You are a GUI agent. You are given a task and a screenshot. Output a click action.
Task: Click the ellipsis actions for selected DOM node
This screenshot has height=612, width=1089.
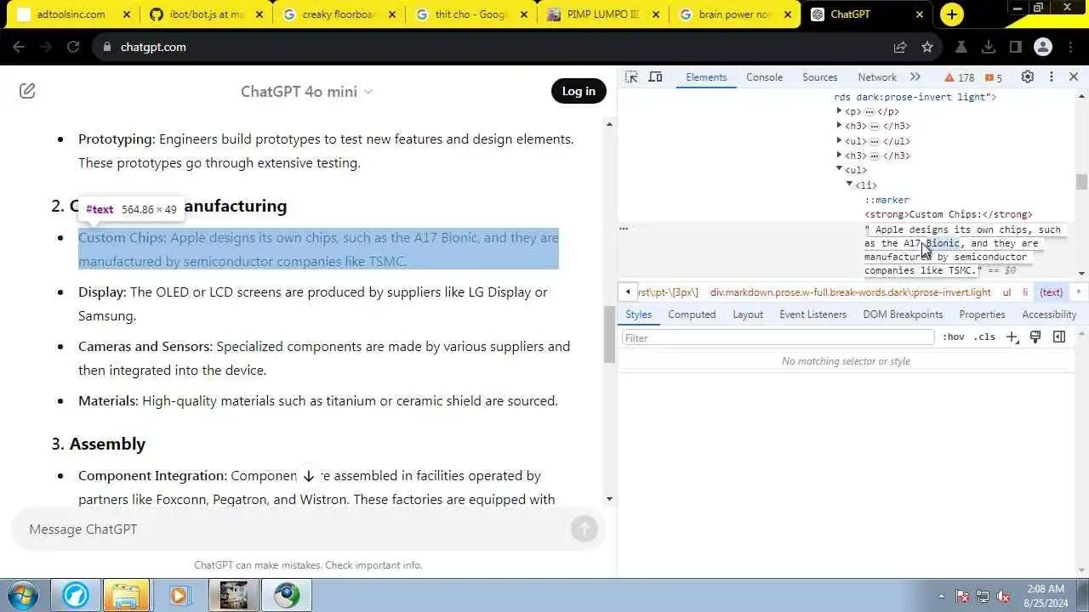[x=624, y=228]
